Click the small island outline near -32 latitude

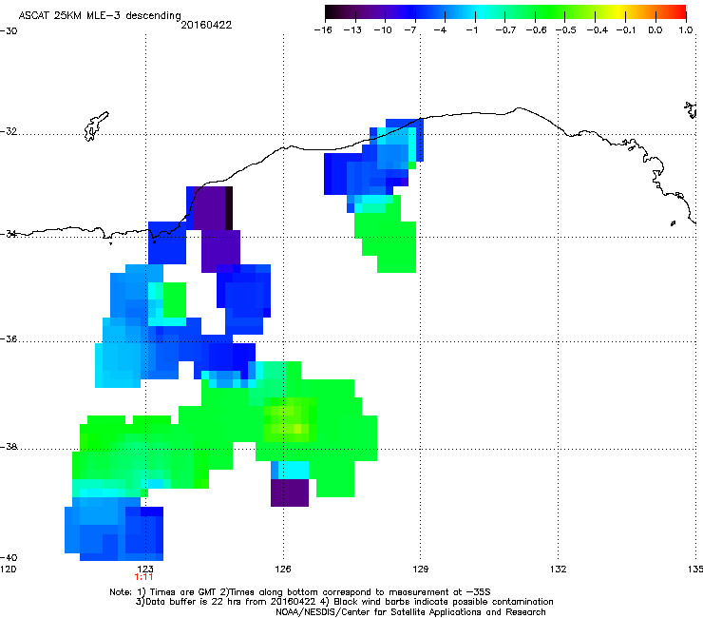click(96, 126)
